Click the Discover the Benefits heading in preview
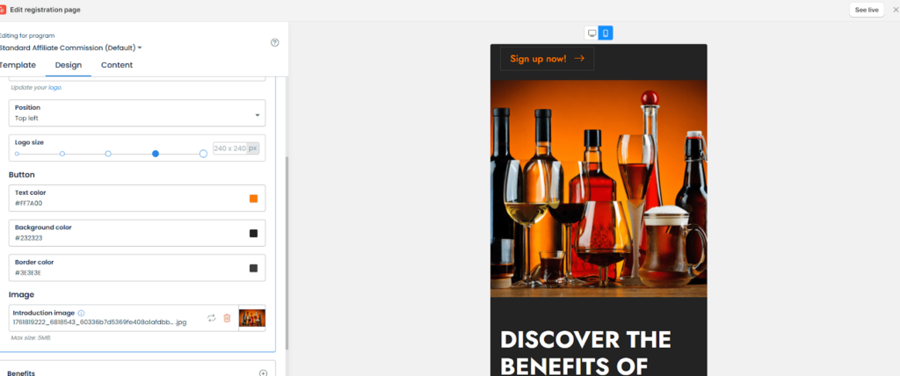 click(585, 352)
